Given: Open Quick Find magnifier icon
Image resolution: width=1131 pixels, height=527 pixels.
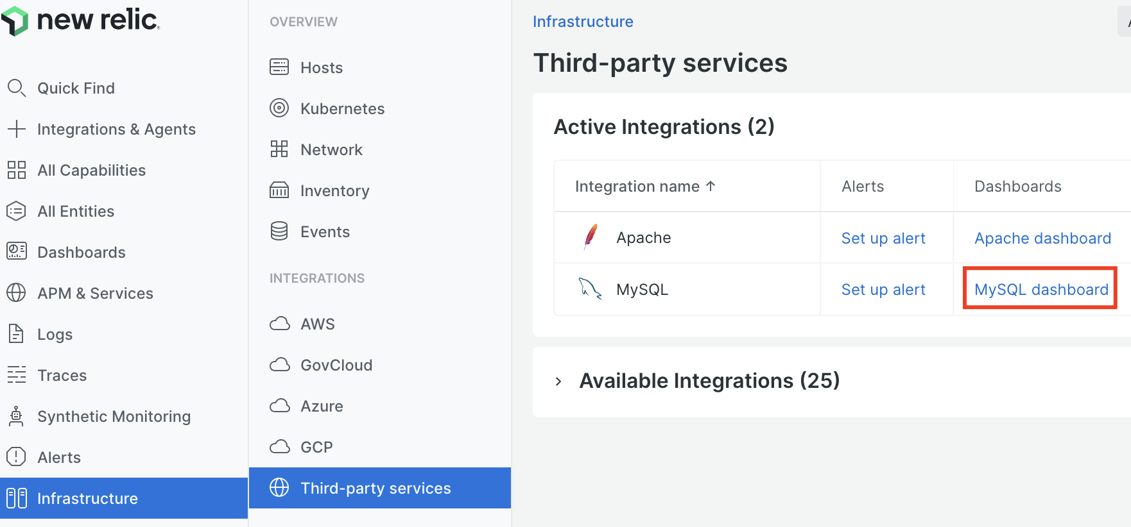Looking at the screenshot, I should point(17,88).
